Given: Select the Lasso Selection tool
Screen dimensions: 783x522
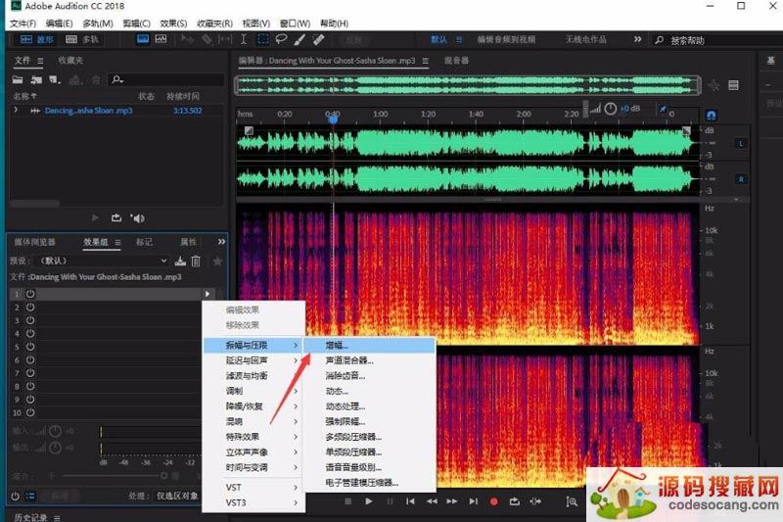Looking at the screenshot, I should [x=281, y=39].
